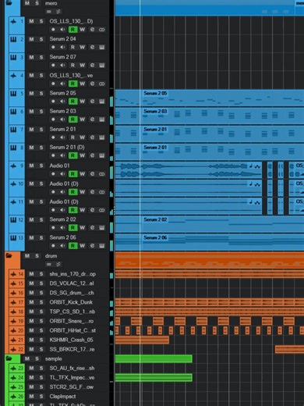This screenshot has width=304, height=406.
Task: Select the STCR2_SG_F track name
Action: click(x=72, y=387)
